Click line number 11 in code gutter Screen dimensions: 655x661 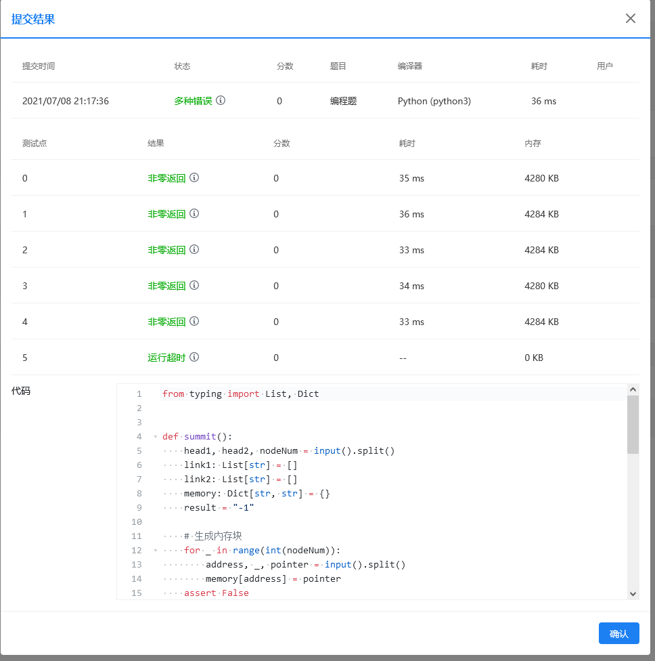137,536
